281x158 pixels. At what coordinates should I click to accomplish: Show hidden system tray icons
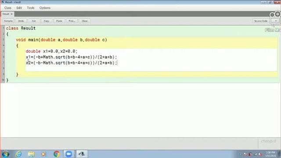tap(240, 154)
